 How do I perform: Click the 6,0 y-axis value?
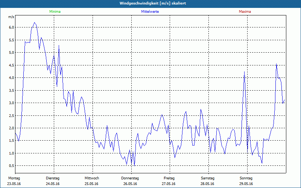tap(12, 27)
